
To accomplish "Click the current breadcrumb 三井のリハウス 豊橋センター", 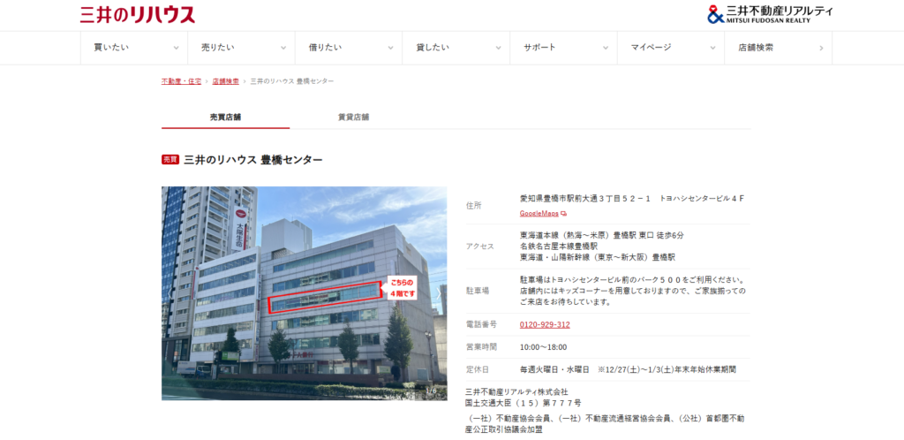I will coord(291,81).
